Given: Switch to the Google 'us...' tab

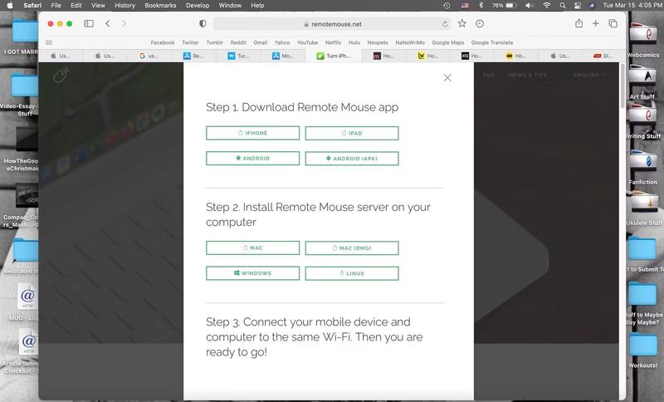Looking at the screenshot, I should pos(149,56).
